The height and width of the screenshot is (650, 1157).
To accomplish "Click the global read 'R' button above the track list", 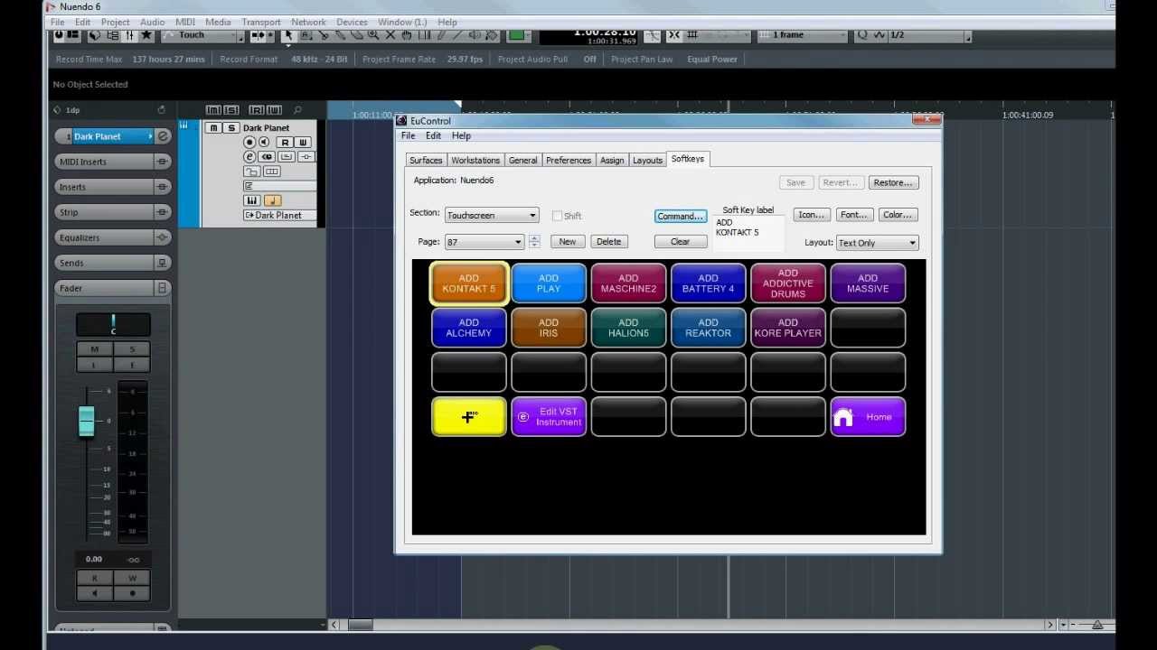I will click(257, 110).
